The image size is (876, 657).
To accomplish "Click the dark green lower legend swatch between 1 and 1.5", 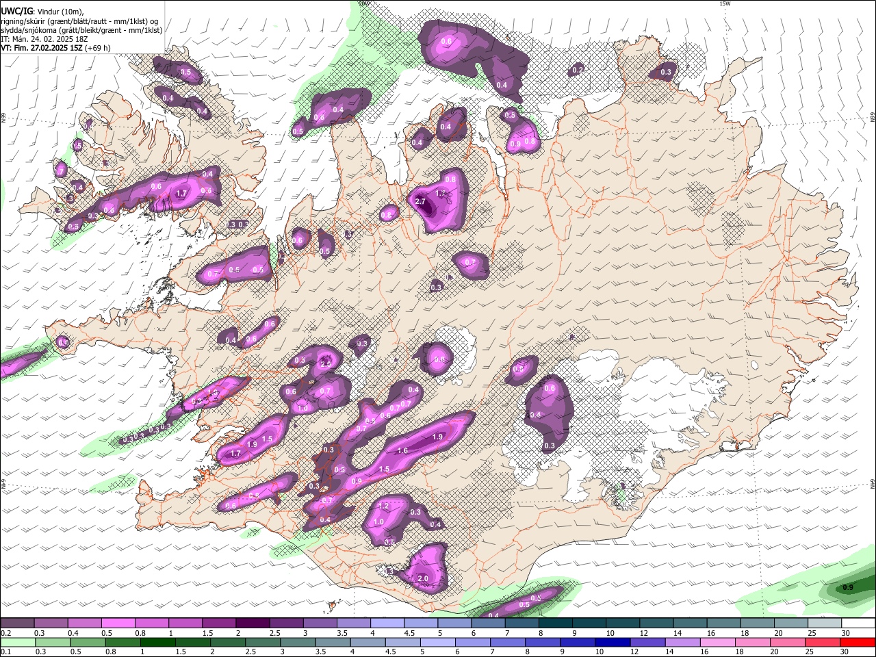I will tap(157, 642).
